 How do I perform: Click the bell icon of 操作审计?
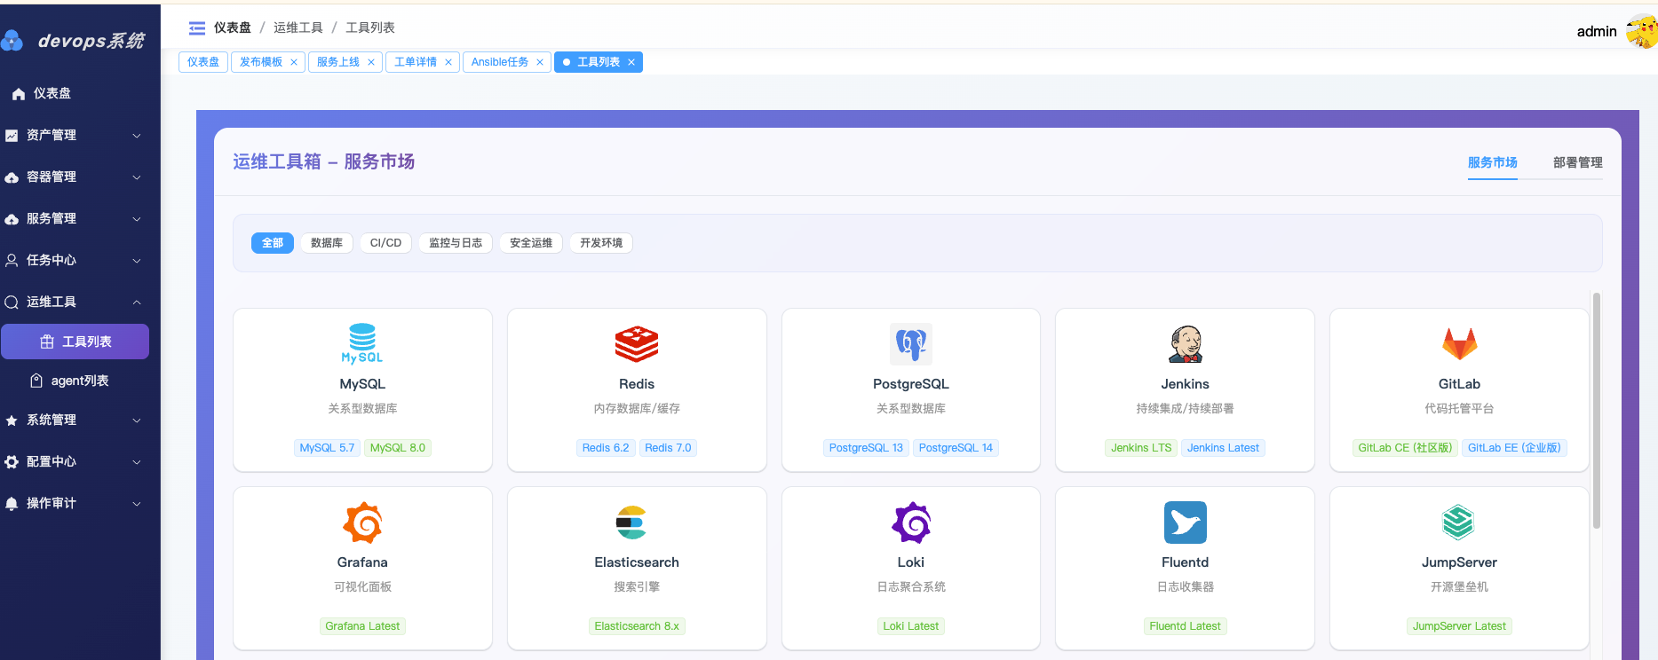pos(12,504)
